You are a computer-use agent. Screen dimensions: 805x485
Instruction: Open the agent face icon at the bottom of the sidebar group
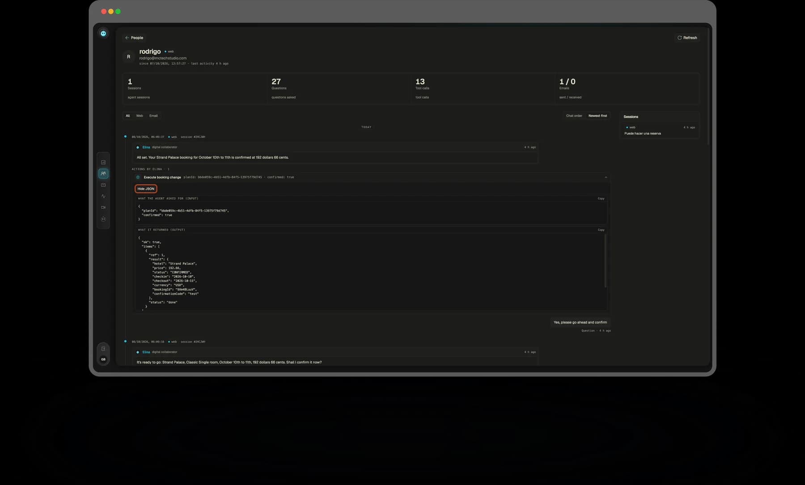click(x=103, y=219)
